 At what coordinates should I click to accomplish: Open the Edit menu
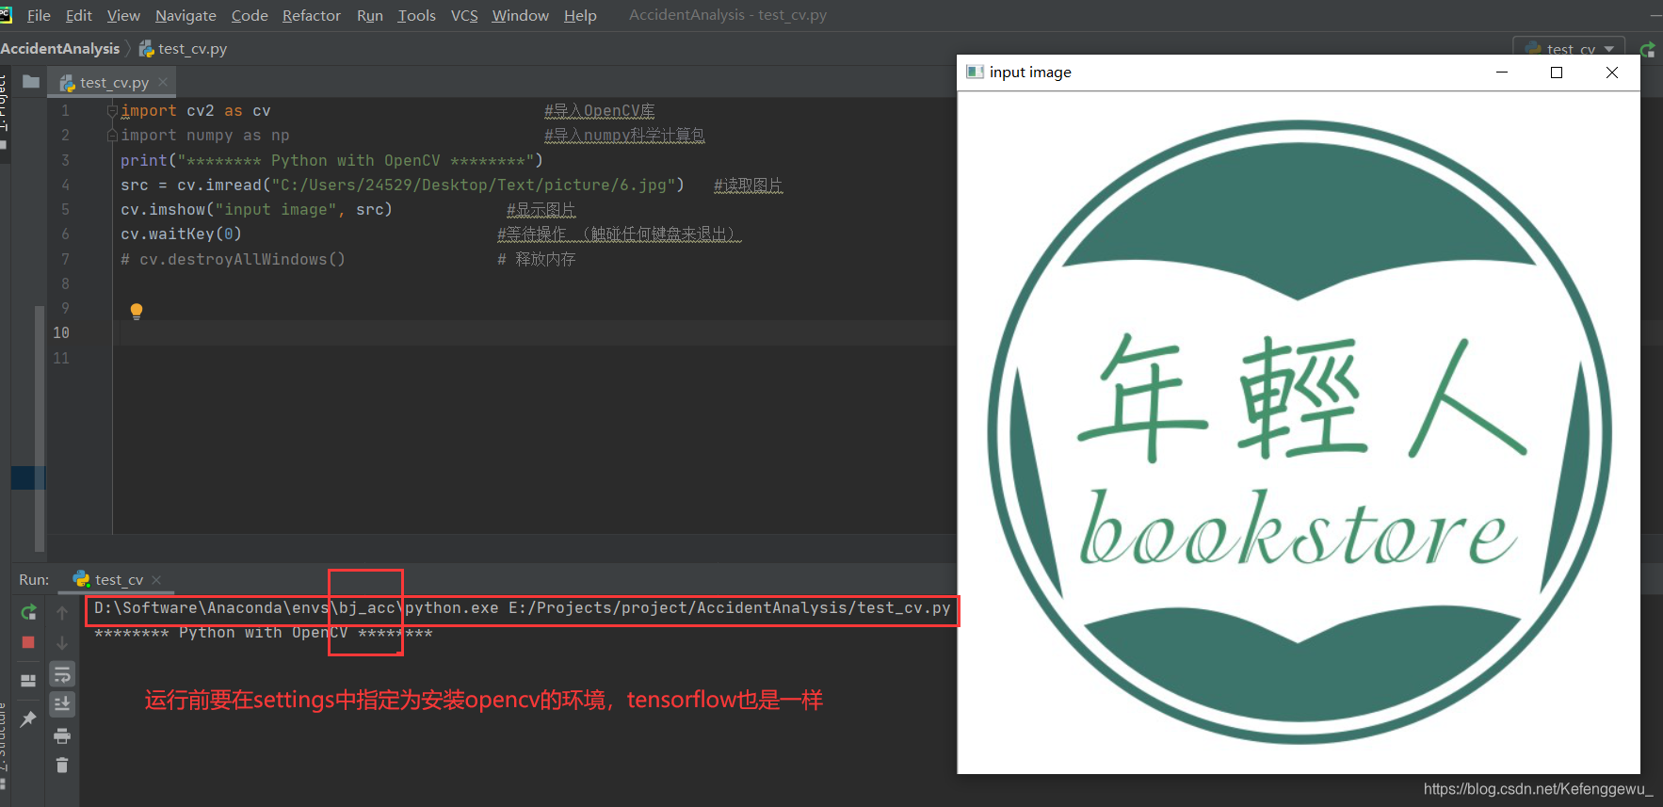pyautogui.click(x=79, y=15)
